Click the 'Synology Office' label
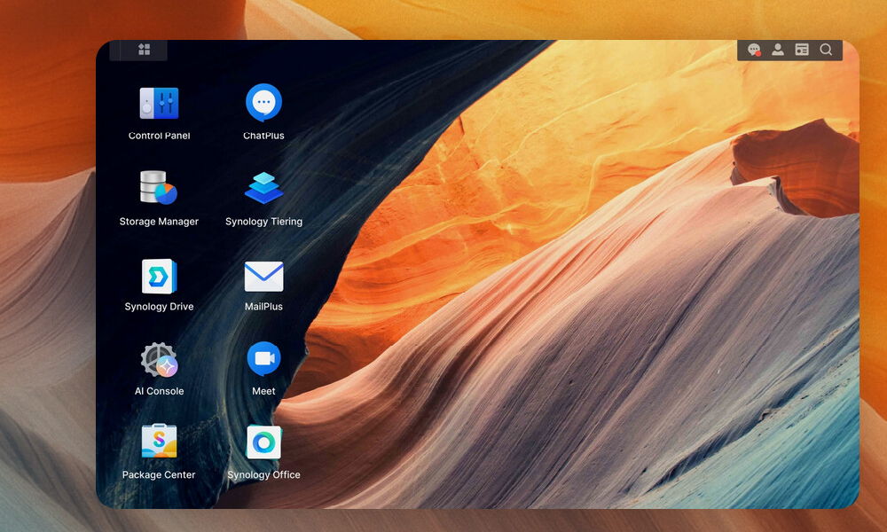The width and height of the screenshot is (887, 532). pyautogui.click(x=263, y=475)
